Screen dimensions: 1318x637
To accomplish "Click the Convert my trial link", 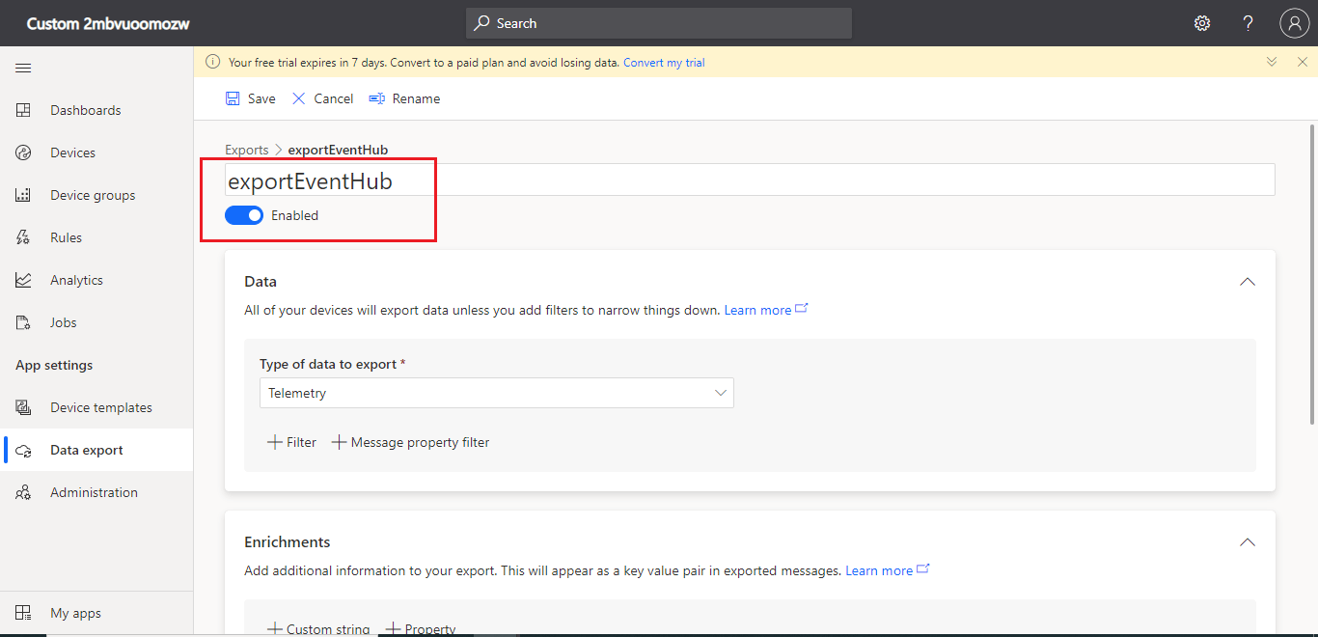I will [664, 63].
